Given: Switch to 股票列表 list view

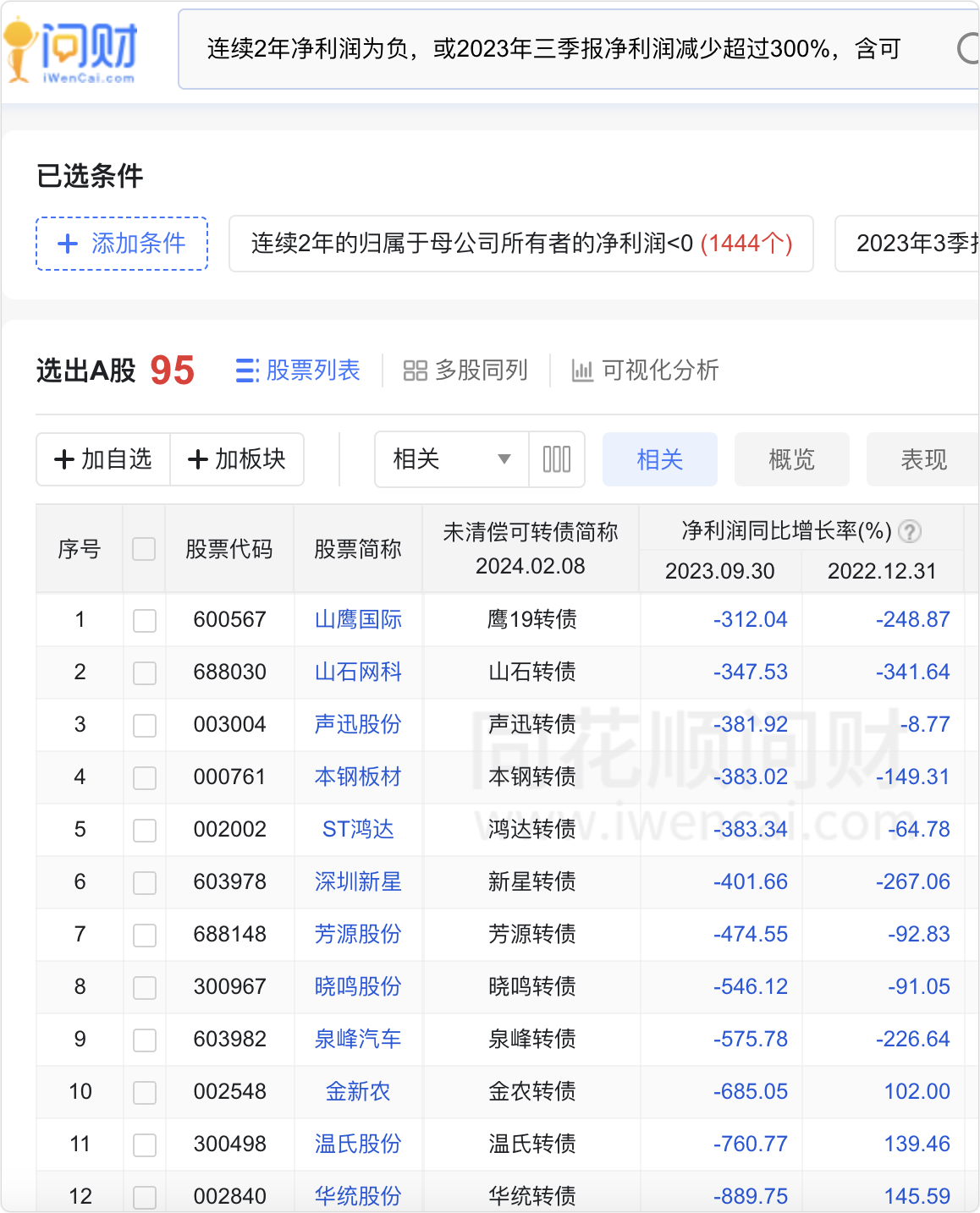Looking at the screenshot, I should point(298,370).
